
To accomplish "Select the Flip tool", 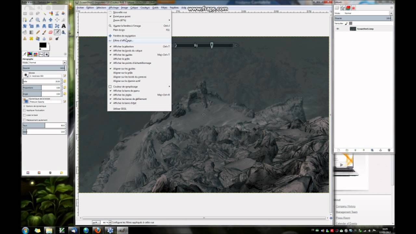I will pyautogui.click(x=51, y=26).
